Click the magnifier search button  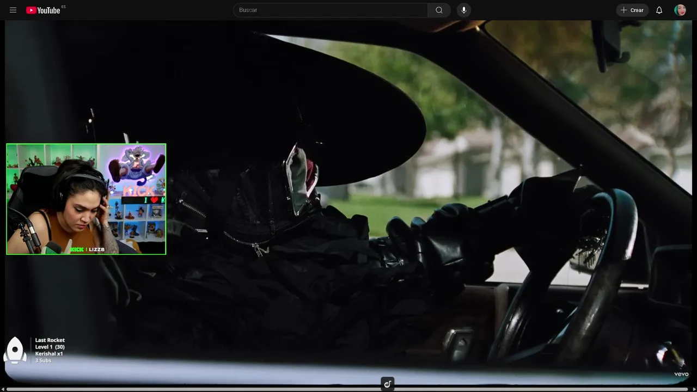439,10
